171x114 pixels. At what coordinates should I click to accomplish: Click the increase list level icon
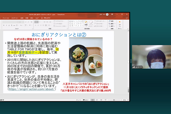click(47, 22)
